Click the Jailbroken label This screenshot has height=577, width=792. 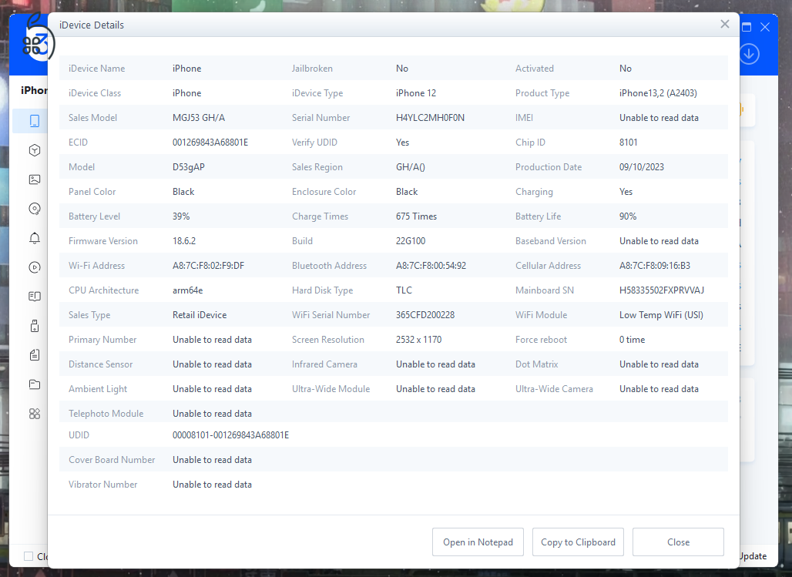[312, 69]
